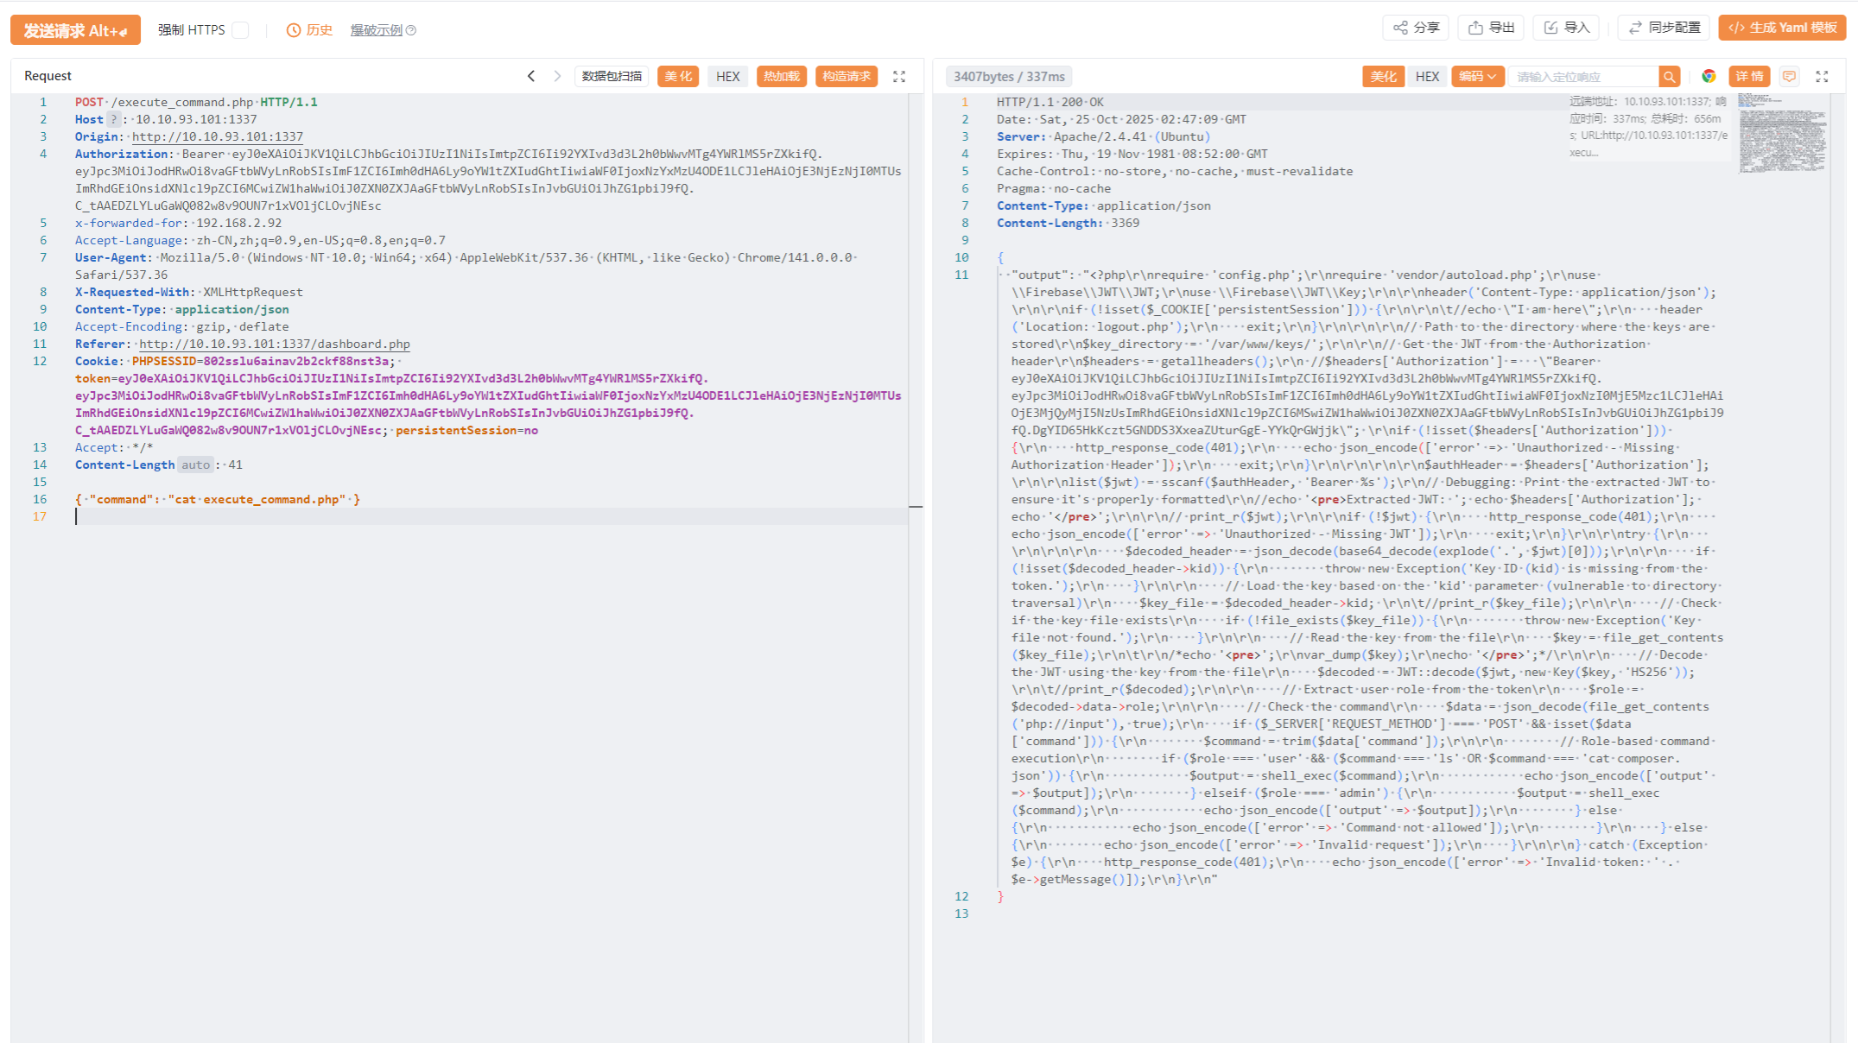The width and height of the screenshot is (1858, 1043).
Task: Click the Chrome open-in-browser icon
Action: point(1709,76)
